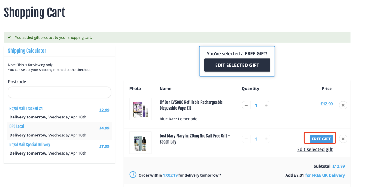Screen dimensions: 377x187
Task: Click the for FREE UK Delivery link
Action: (325, 175)
